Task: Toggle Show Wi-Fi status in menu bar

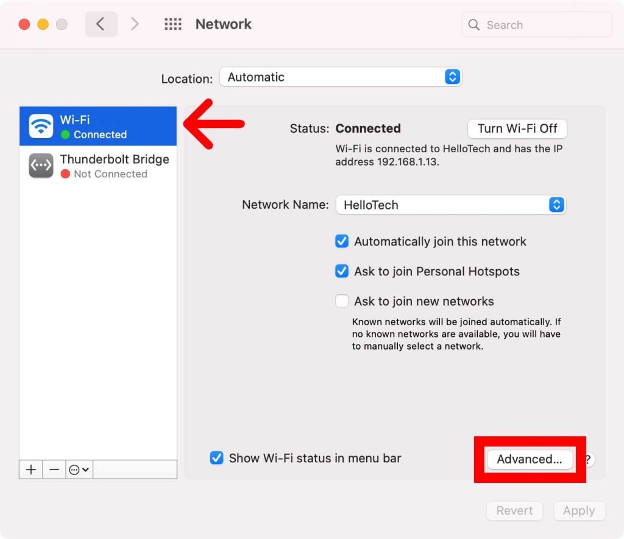Action: (x=216, y=458)
